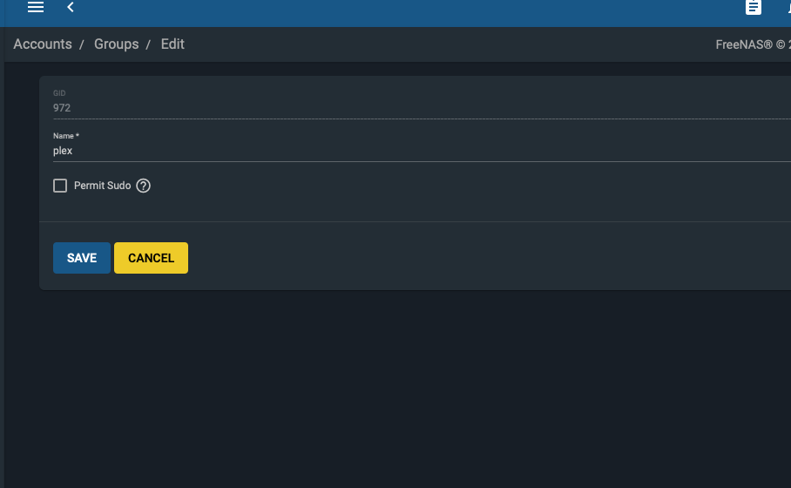
Task: Enable the Permit Sudo checkbox
Action: pyautogui.click(x=60, y=186)
